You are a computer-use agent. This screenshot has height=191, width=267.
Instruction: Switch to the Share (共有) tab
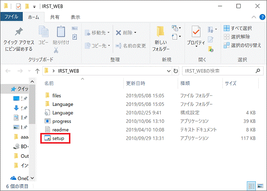[55, 17]
